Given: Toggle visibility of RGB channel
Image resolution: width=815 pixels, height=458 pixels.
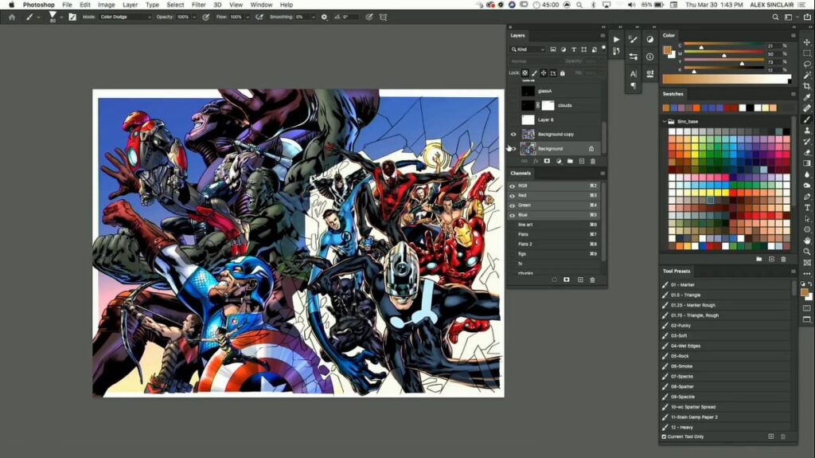Looking at the screenshot, I should tap(513, 186).
